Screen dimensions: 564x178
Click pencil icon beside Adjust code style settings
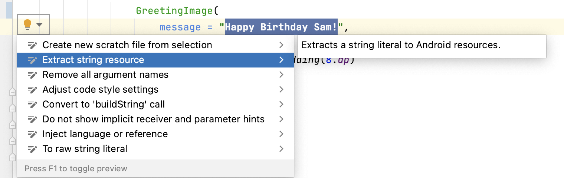tap(33, 90)
